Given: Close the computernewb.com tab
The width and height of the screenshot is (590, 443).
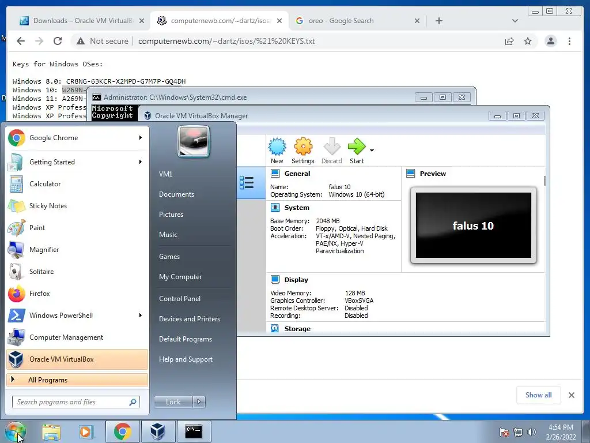Looking at the screenshot, I should 279,21.
